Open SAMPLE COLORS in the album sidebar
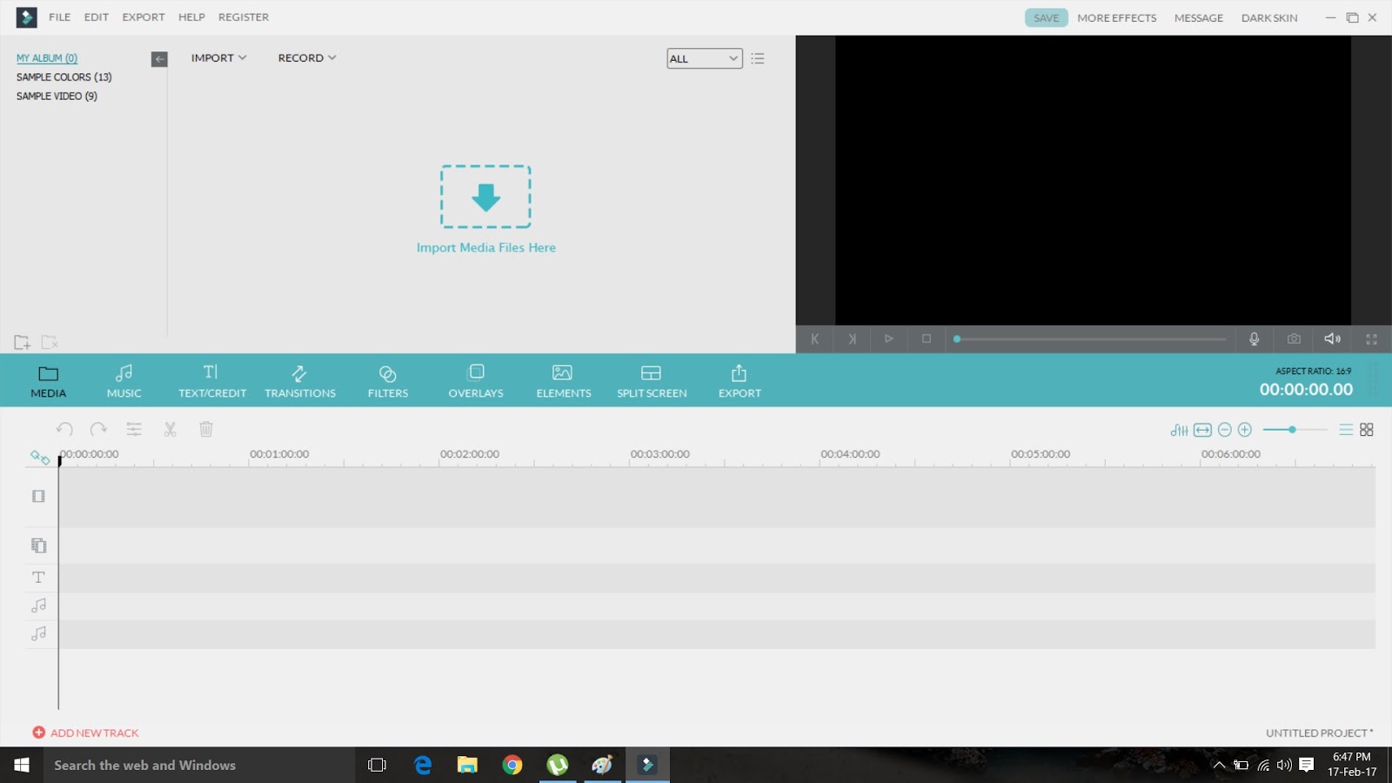This screenshot has height=783, width=1392. pos(64,77)
